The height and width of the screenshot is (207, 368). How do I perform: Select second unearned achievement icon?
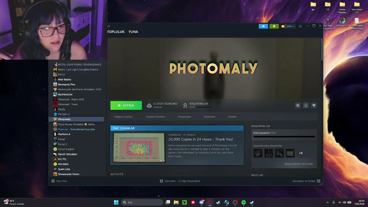[269, 153]
